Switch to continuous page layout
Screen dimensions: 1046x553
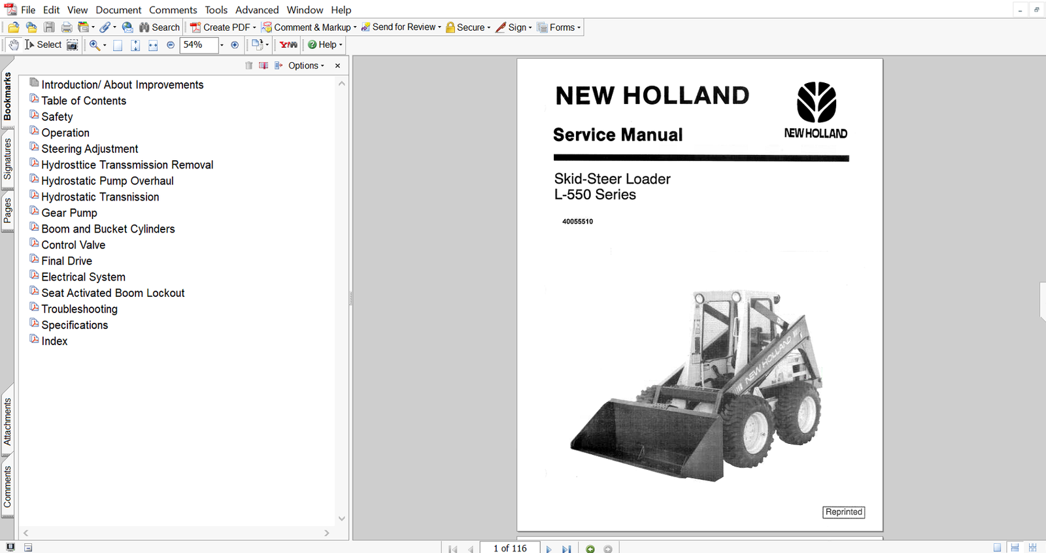(1015, 548)
